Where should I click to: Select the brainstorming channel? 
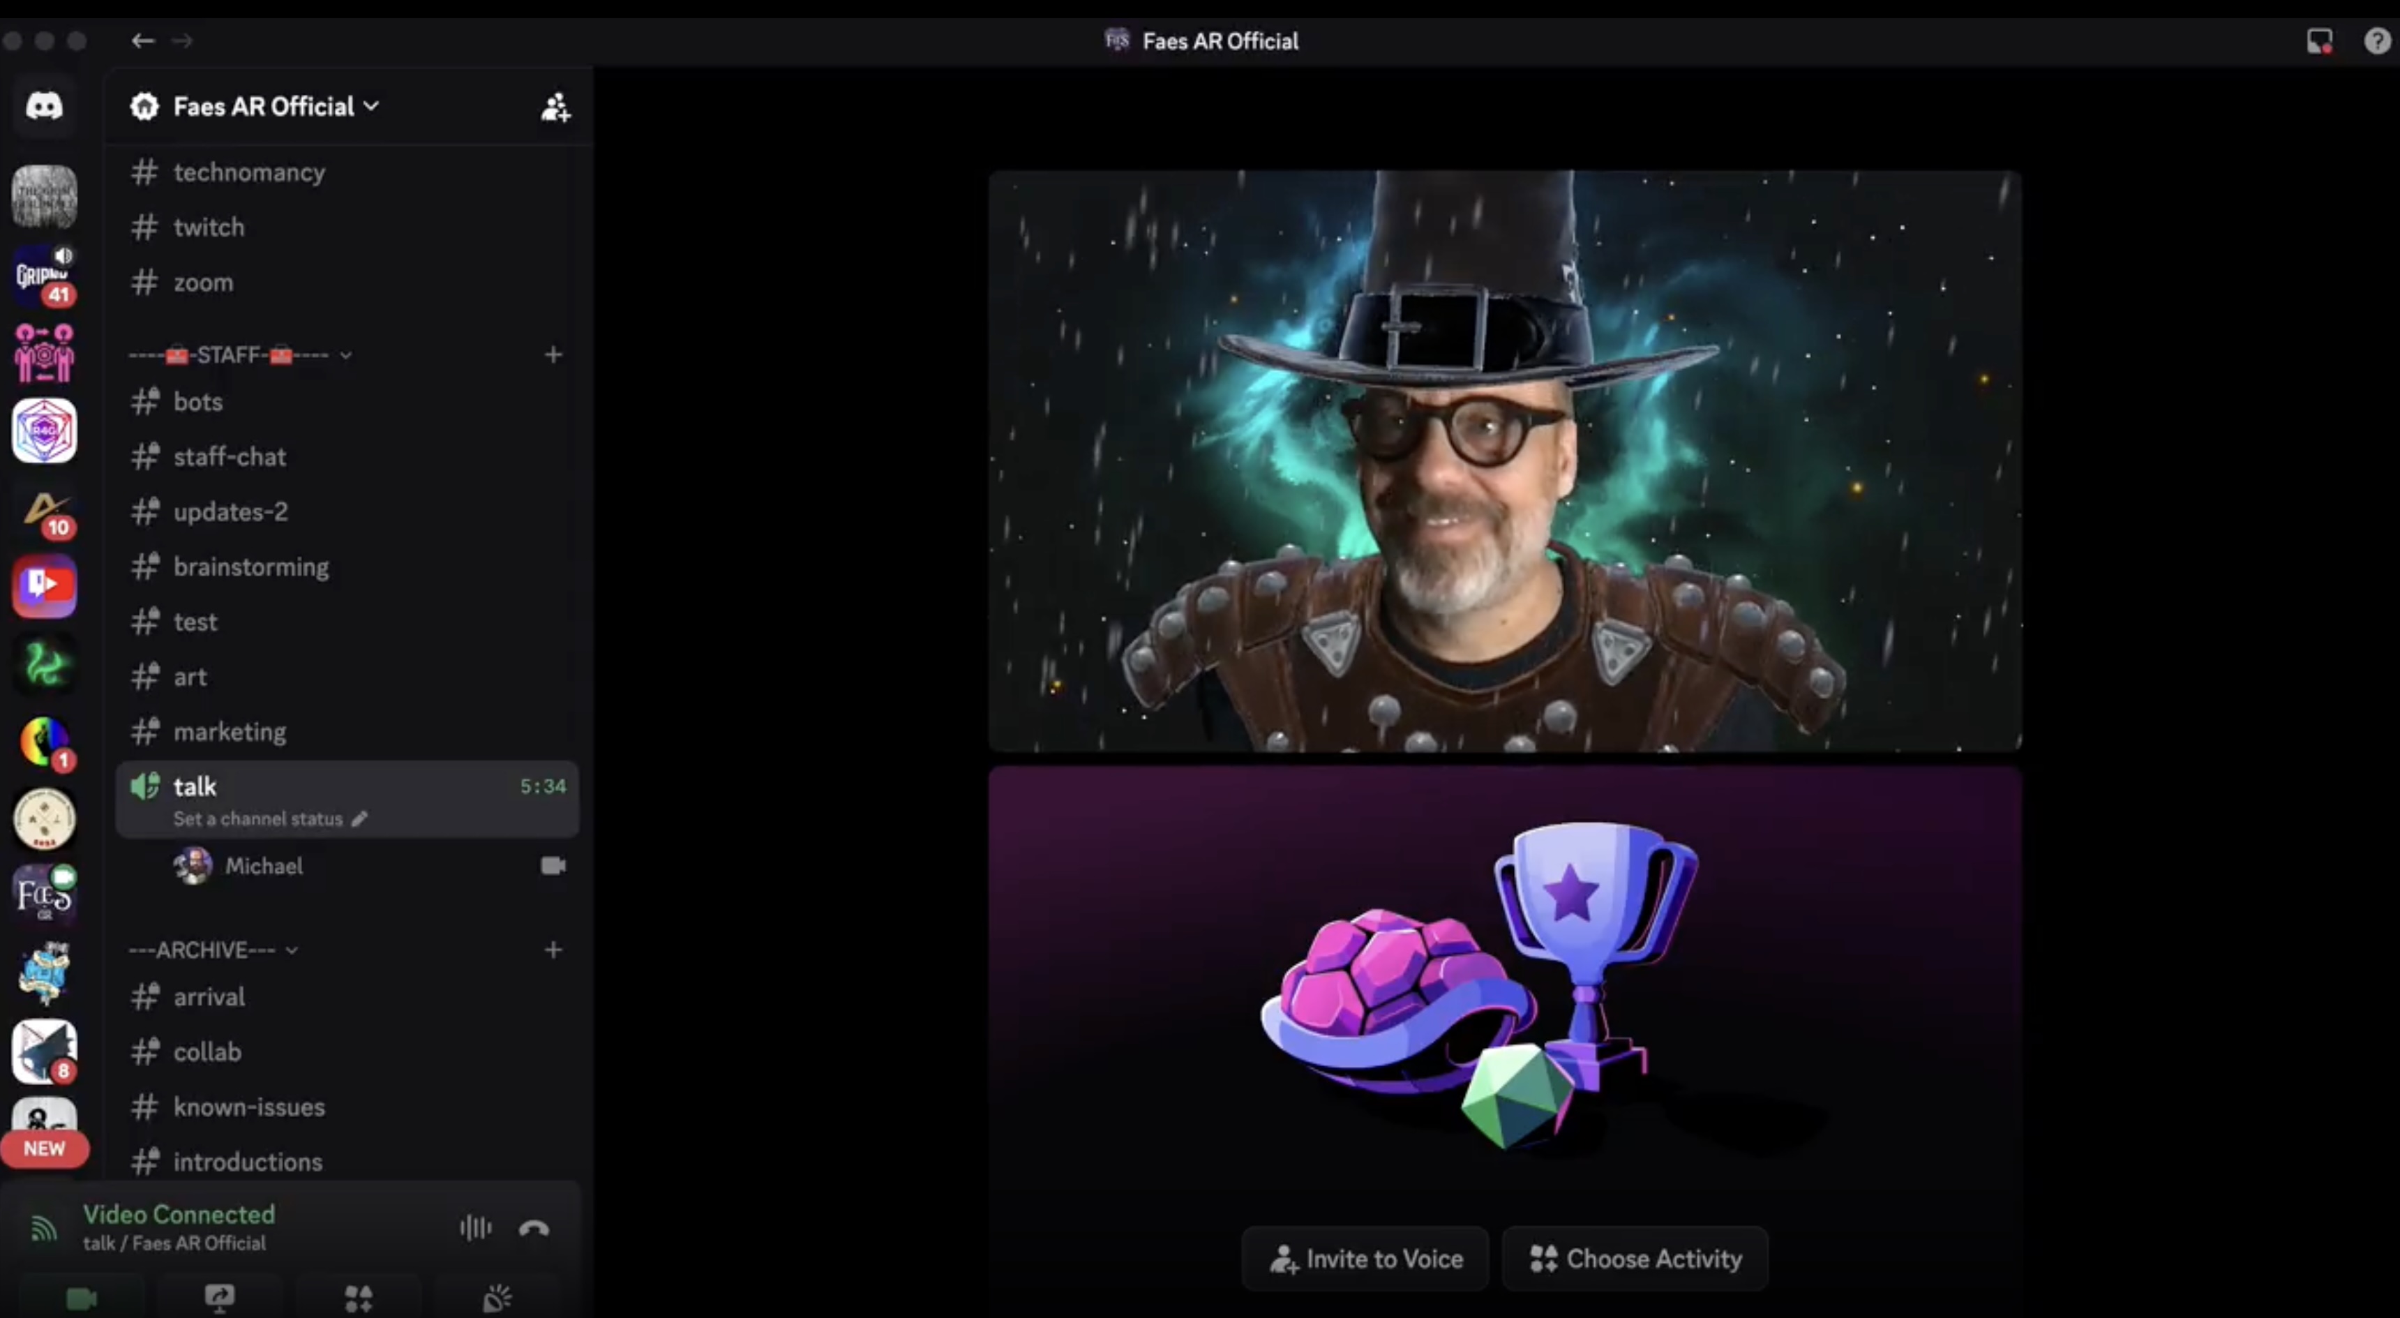coord(250,567)
